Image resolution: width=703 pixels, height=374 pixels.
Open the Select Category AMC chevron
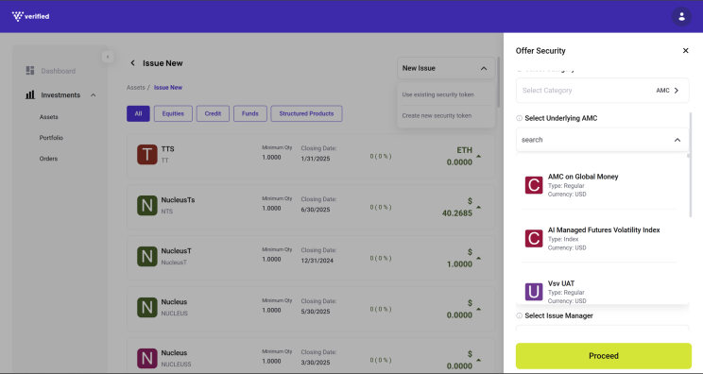coord(677,91)
